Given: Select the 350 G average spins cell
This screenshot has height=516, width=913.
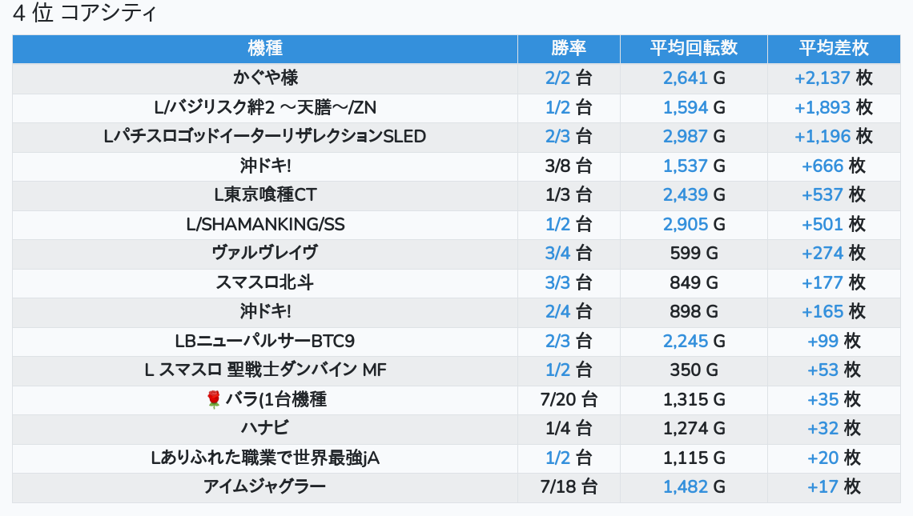Looking at the screenshot, I should pyautogui.click(x=694, y=370).
